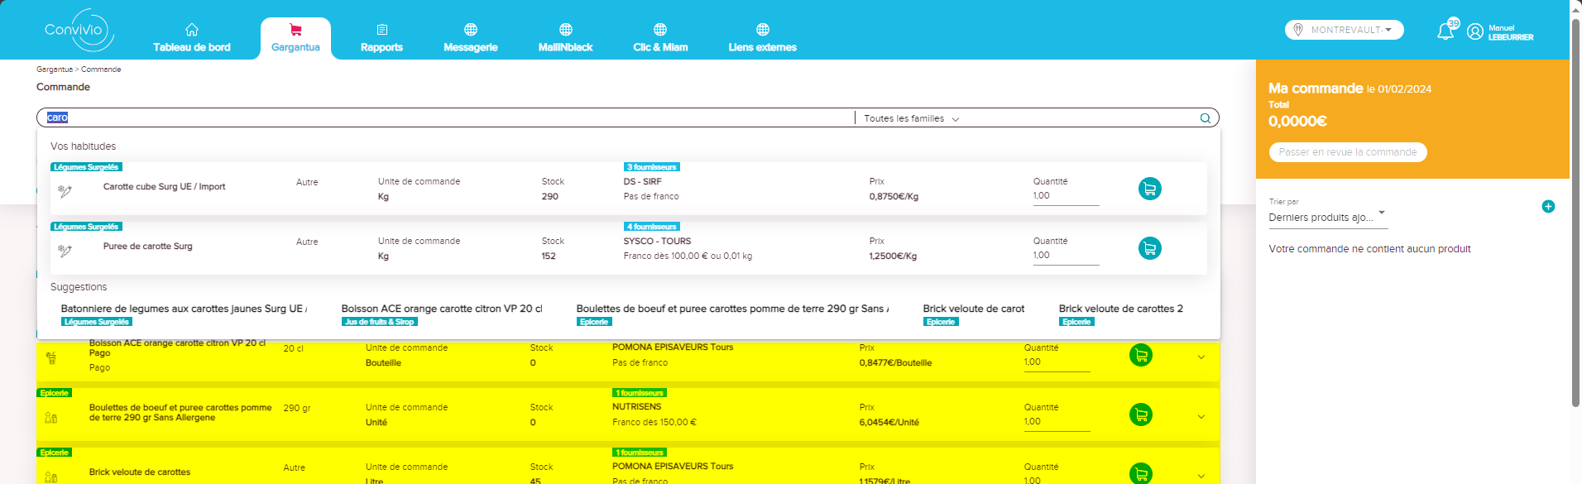
Task: Expand the Brick veloute de carottes row chevron
Action: 1201,477
